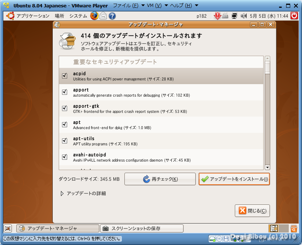The width and height of the screenshot is (302, 245).
Task: Click the VMware hard disk status icon
Action: [x=212, y=239]
